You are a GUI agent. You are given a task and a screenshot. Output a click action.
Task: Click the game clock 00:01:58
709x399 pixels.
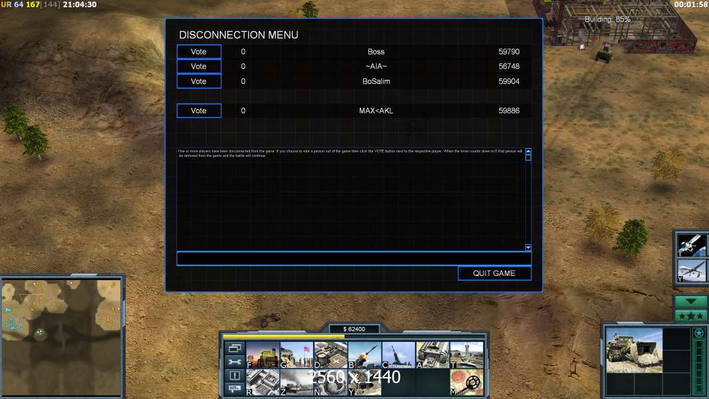click(691, 5)
